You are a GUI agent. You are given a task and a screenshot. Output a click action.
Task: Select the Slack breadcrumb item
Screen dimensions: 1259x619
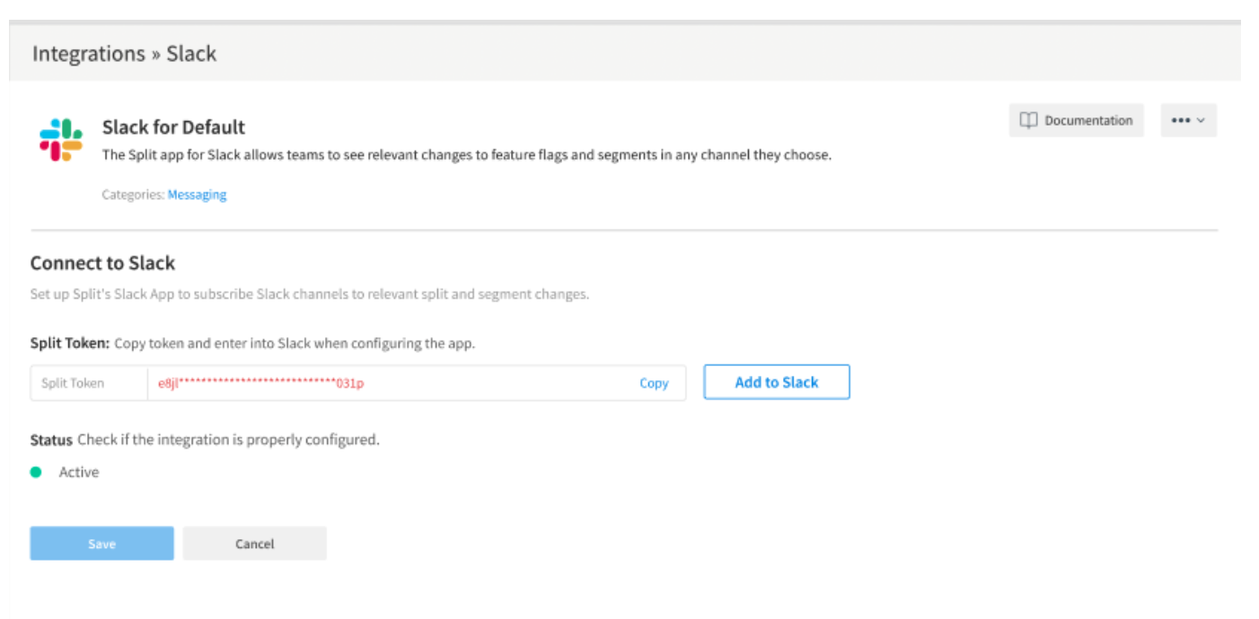pyautogui.click(x=191, y=54)
